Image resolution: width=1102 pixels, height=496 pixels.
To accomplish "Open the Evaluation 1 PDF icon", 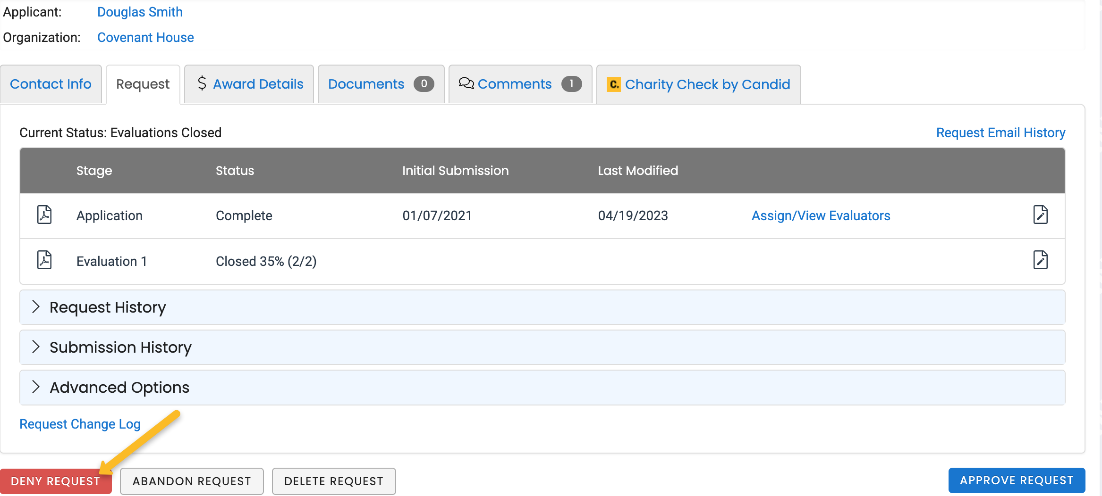I will 44,260.
